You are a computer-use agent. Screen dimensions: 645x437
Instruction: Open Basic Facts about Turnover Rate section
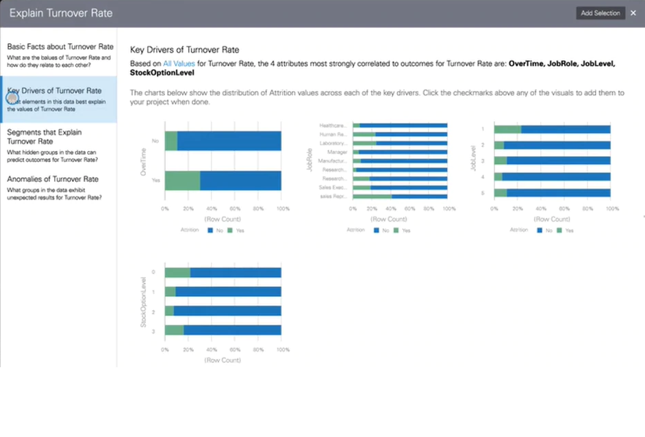tap(60, 47)
